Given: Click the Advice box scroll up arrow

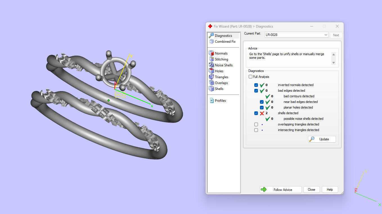Looking at the screenshot, I should [x=334, y=55].
